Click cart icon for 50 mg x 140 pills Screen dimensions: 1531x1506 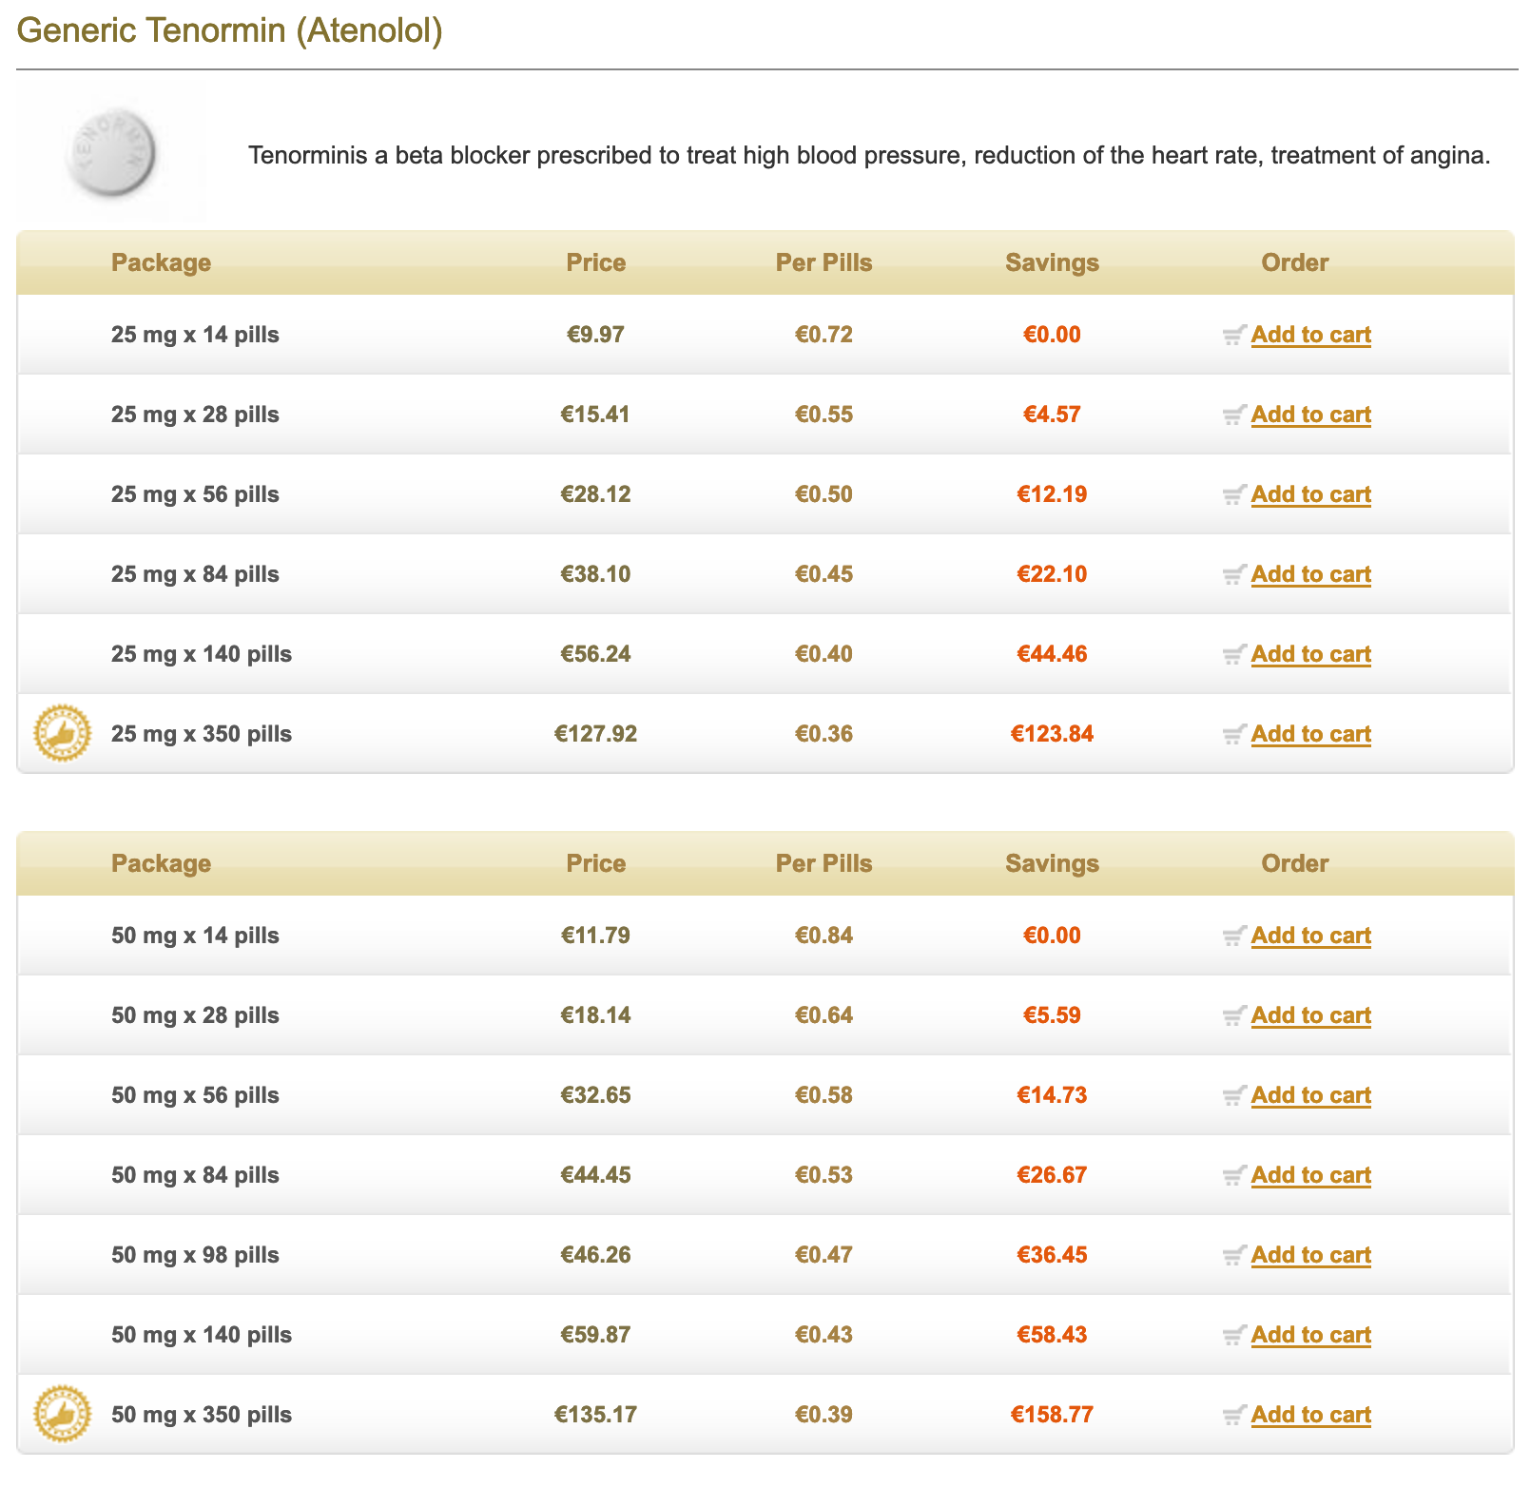pyautogui.click(x=1233, y=1336)
